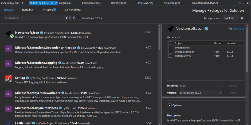This screenshot has height=125, width=251.
Task: Tick the BPRelToVSProj project checkbox
Action: 170,56
